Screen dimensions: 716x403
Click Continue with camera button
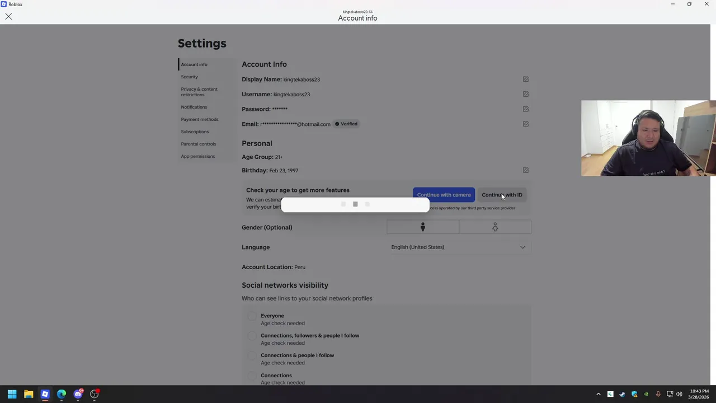click(444, 195)
